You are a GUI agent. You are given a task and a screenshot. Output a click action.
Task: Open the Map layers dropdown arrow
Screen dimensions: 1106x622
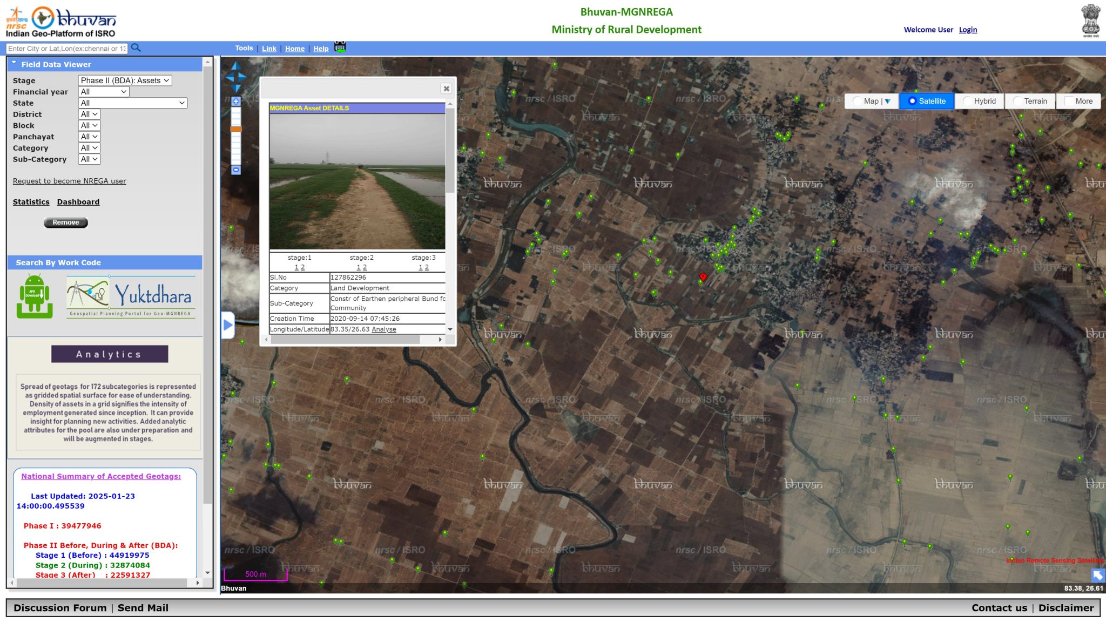(x=886, y=101)
